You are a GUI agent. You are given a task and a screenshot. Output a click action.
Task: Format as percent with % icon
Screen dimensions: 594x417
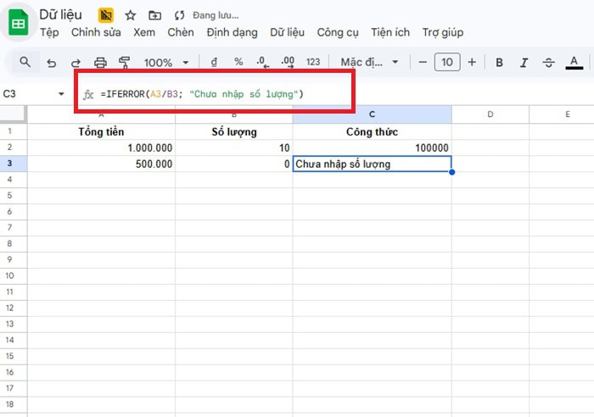238,62
